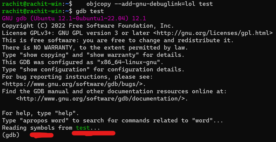Click the 'apropos word' hint line

pyautogui.click(x=113, y=120)
